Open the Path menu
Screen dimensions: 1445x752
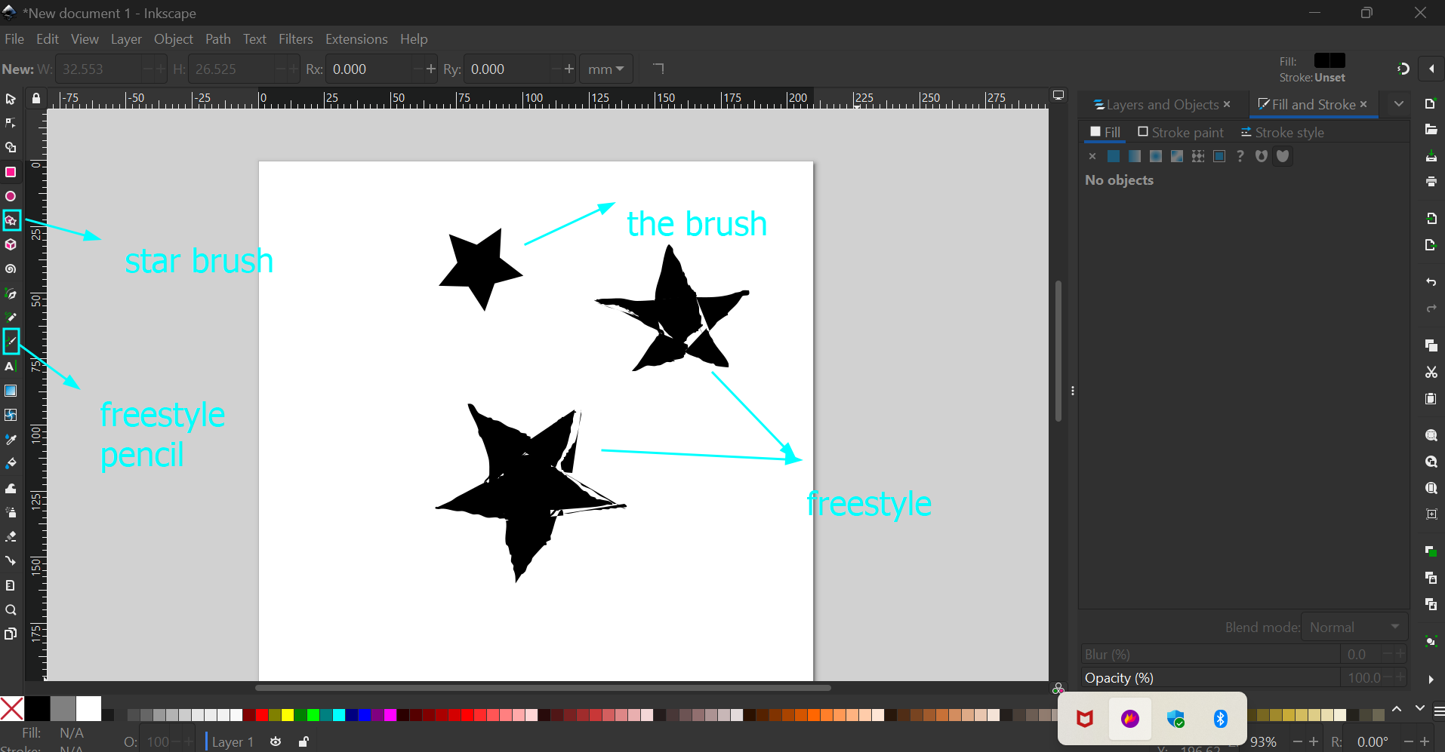[x=218, y=39]
